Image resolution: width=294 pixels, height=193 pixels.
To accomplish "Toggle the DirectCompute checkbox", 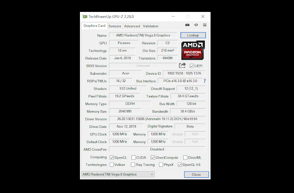I will (x=153, y=157).
